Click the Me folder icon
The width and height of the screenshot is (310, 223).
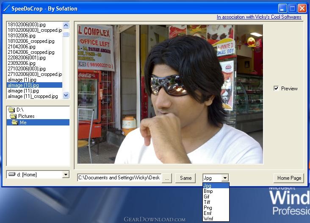click(x=15, y=123)
